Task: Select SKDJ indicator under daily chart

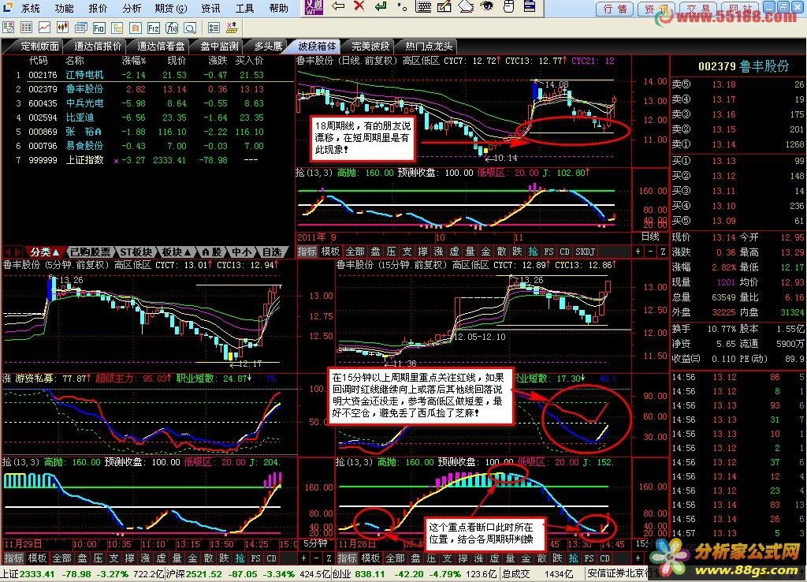Action: pos(586,252)
